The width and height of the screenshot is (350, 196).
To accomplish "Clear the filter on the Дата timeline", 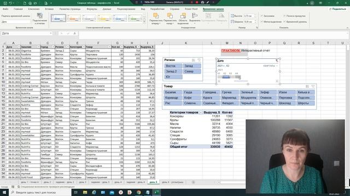I will pos(277,60).
